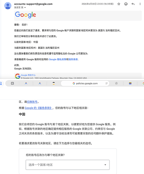Switch to the star icon tab
Viewport: 144px width, 174px height.
tap(116, 83)
